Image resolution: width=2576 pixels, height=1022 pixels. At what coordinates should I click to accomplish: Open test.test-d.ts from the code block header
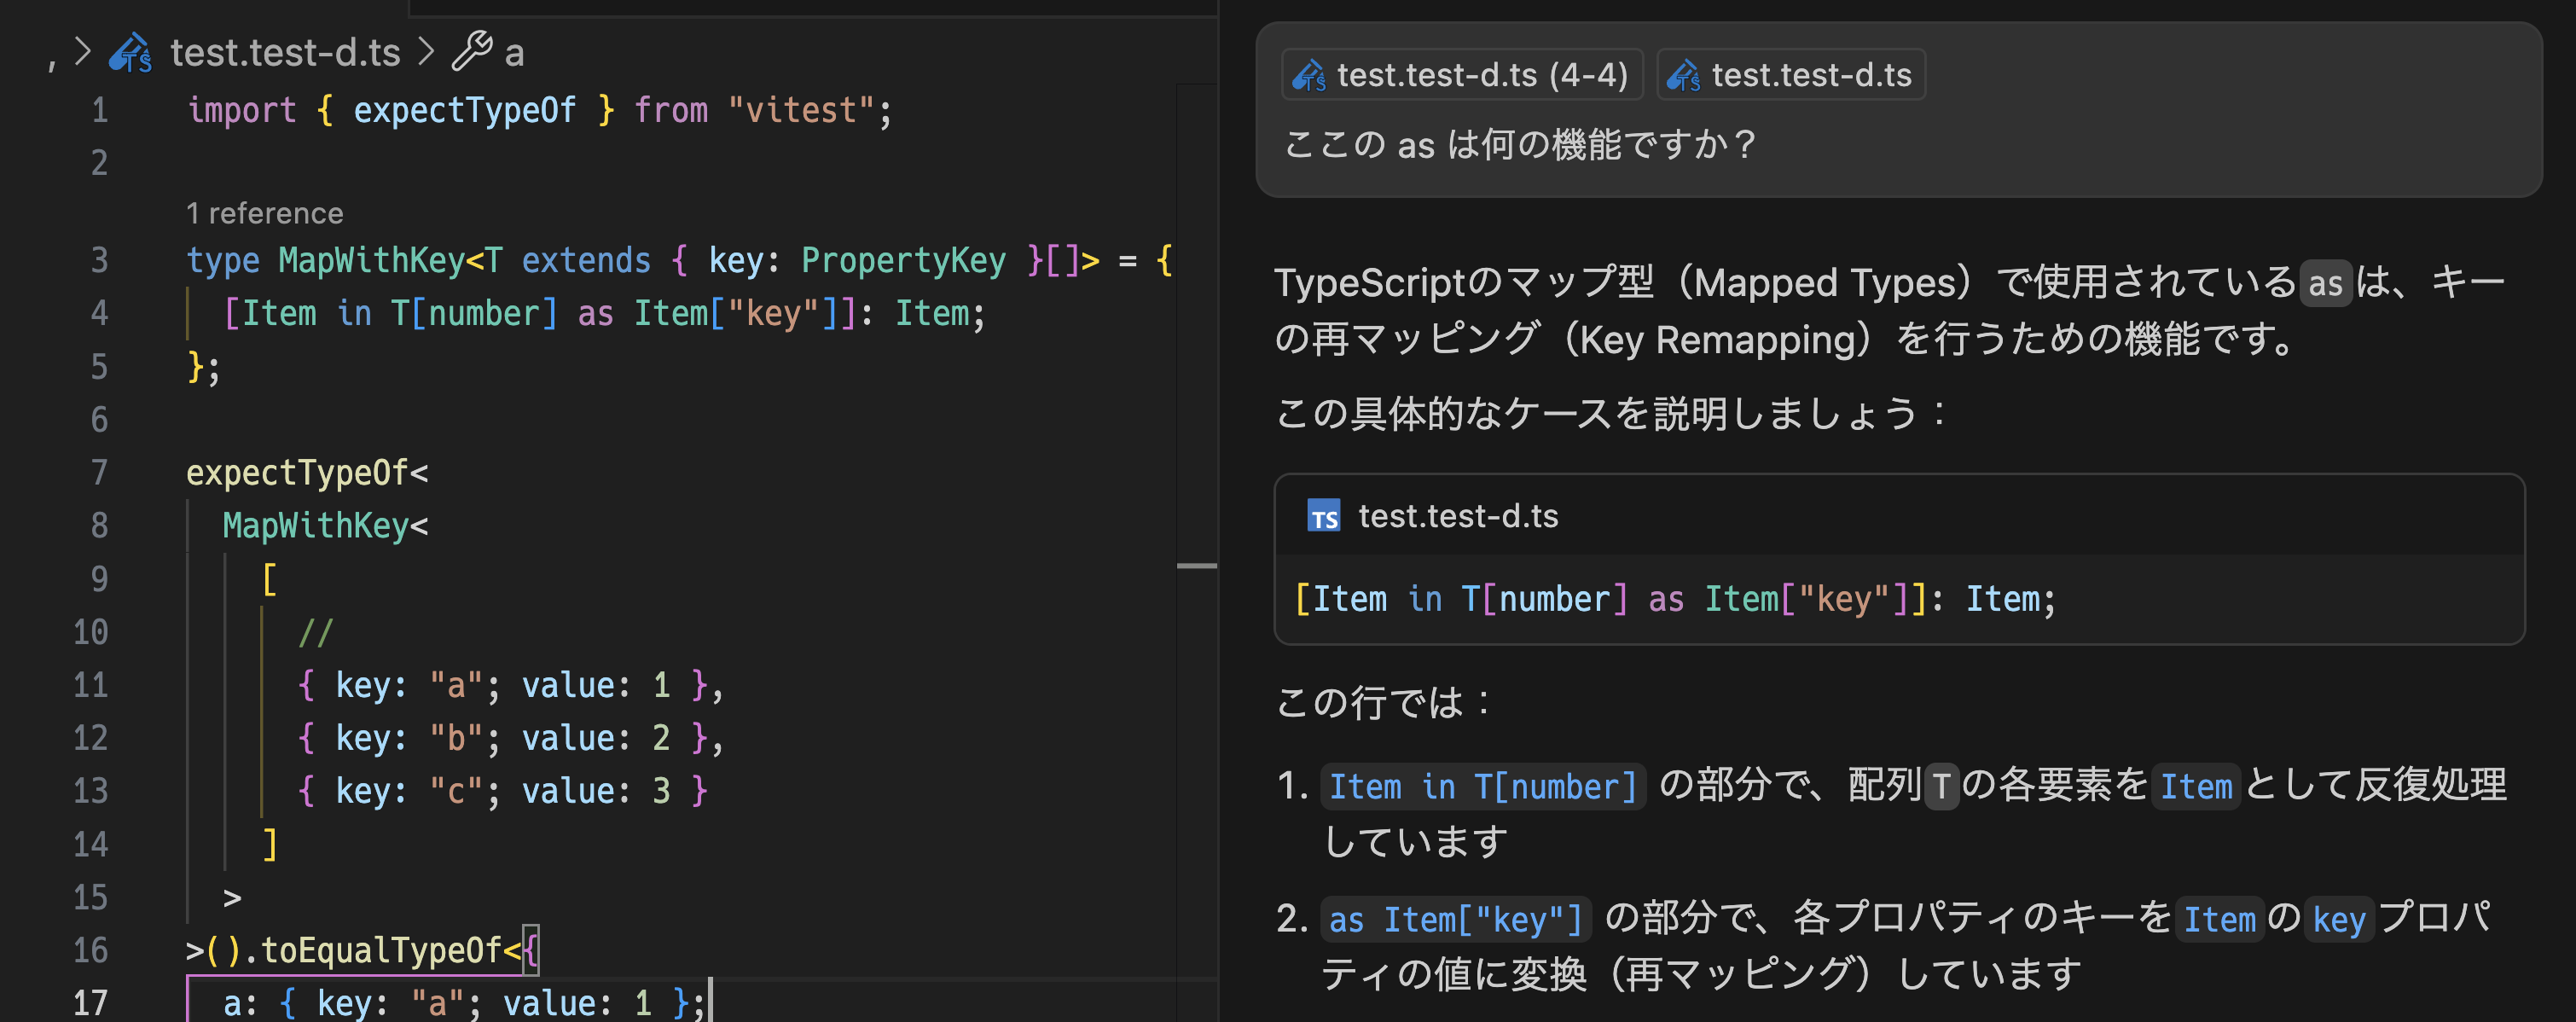coord(1458,516)
